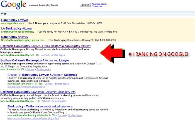195x121 pixels.
Task: Open Southern California Bankruptcy Attorney and Lawyer result
Action: (x=35, y=60)
